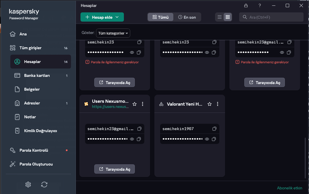Select Hesaplar in the sidebar

[41, 62]
